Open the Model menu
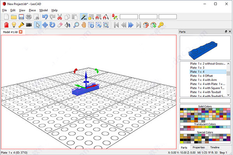The height and width of the screenshot is (155, 233). click(x=44, y=10)
